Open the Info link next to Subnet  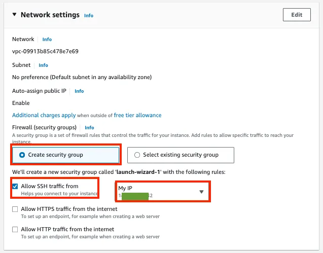pyautogui.click(x=44, y=65)
